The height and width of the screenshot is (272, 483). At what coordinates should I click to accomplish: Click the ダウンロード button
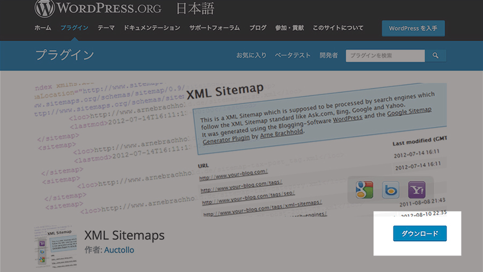(420, 233)
